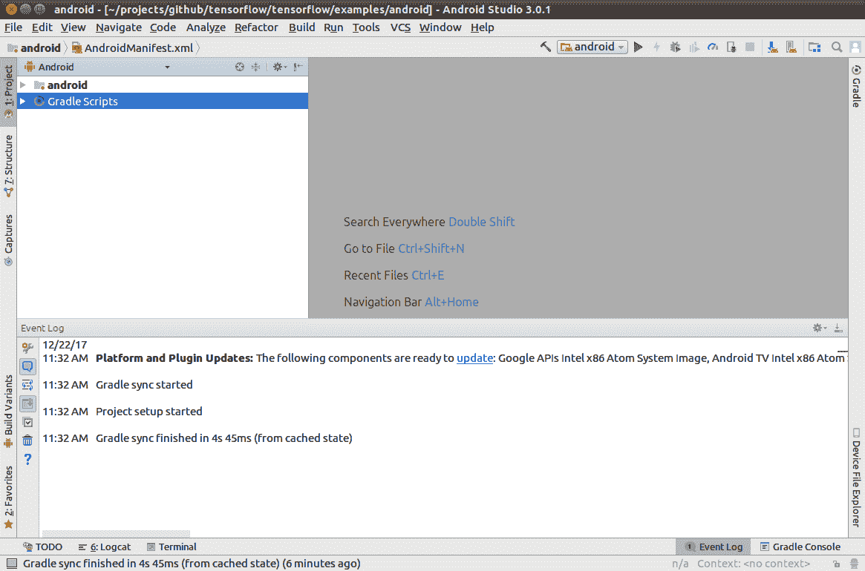Open the Gradle Console button
This screenshot has height=571, width=865.
(800, 547)
